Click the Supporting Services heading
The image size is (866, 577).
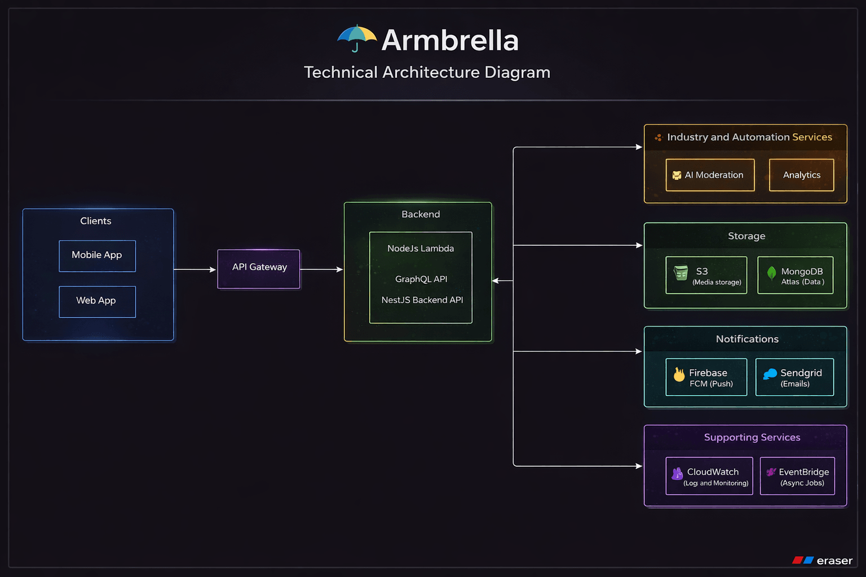752,437
